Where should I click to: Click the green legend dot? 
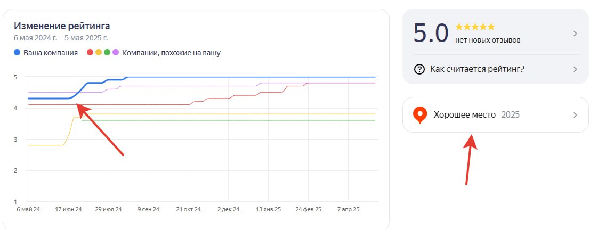(x=107, y=53)
